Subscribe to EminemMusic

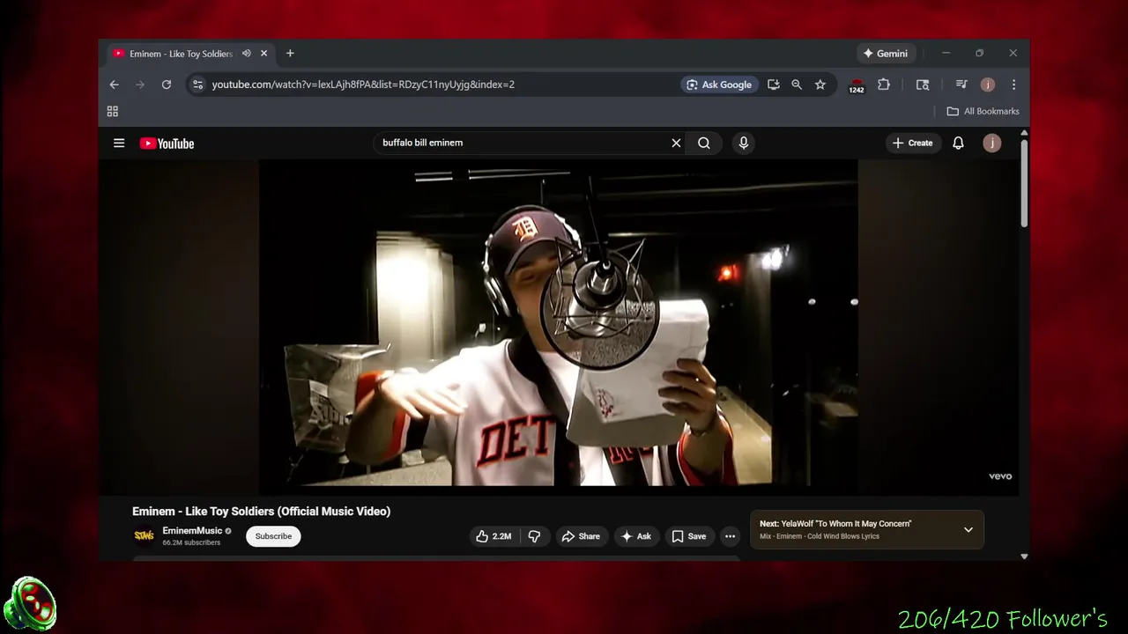tap(273, 536)
